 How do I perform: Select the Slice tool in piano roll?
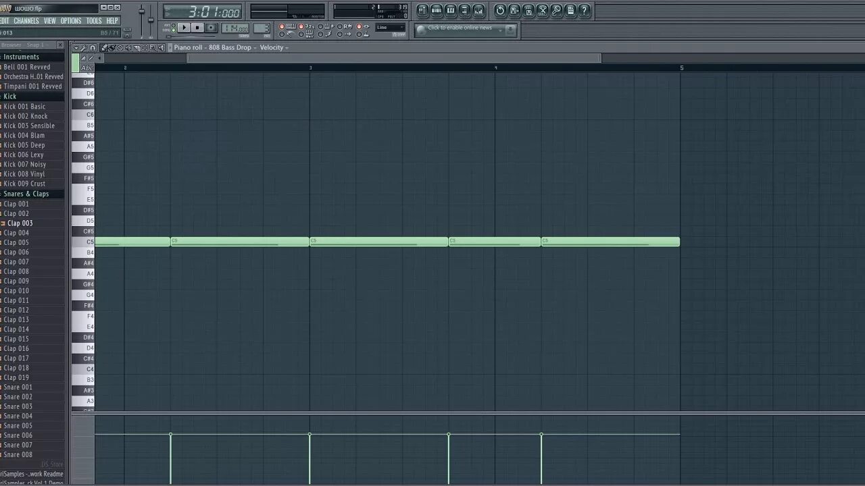(x=137, y=48)
